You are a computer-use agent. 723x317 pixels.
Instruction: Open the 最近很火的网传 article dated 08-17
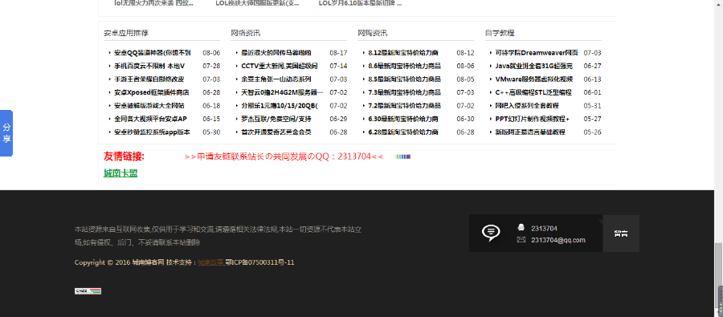tap(276, 53)
